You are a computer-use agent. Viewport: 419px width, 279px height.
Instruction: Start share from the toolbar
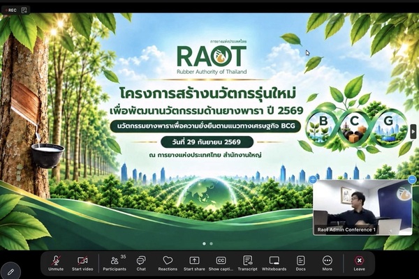pos(194,263)
